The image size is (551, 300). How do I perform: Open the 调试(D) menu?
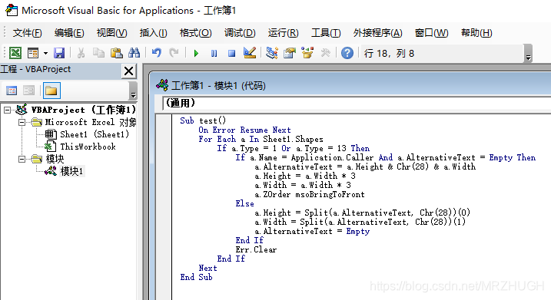pos(240,33)
